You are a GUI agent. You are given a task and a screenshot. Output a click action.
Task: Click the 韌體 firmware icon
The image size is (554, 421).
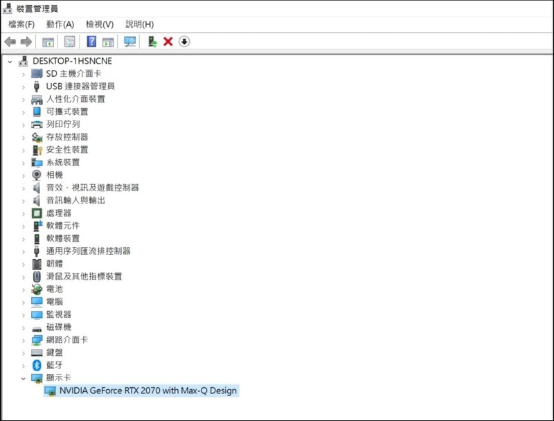37,264
